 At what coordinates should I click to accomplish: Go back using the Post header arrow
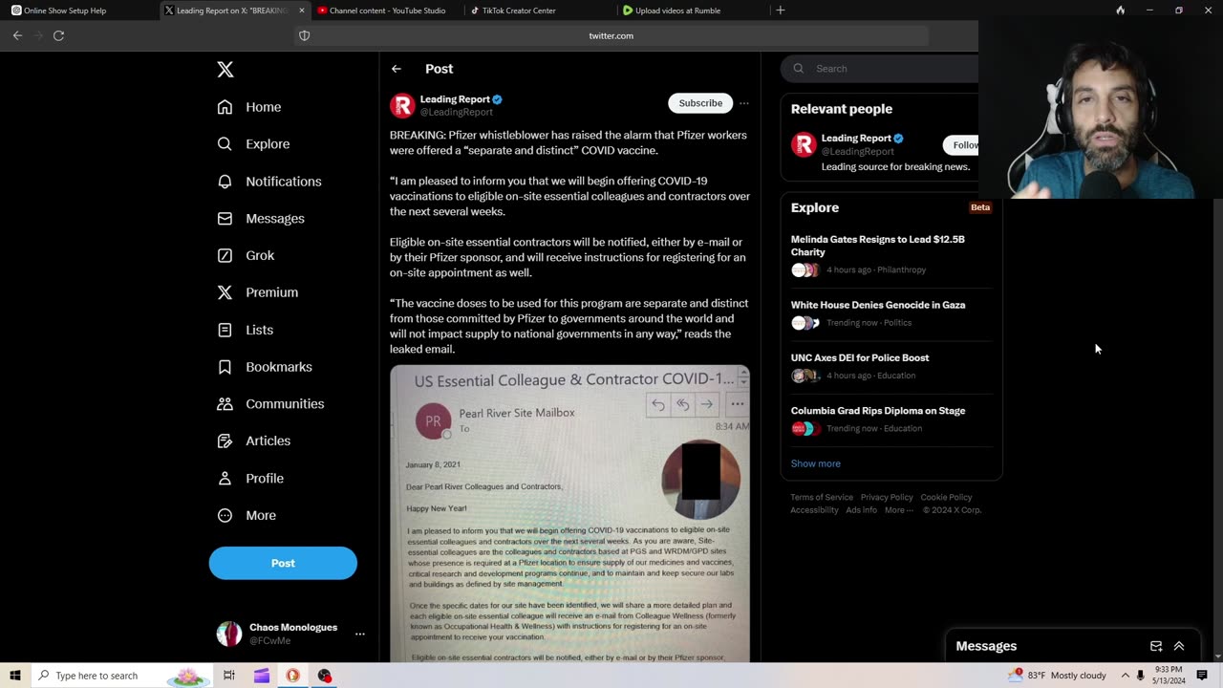tap(396, 69)
